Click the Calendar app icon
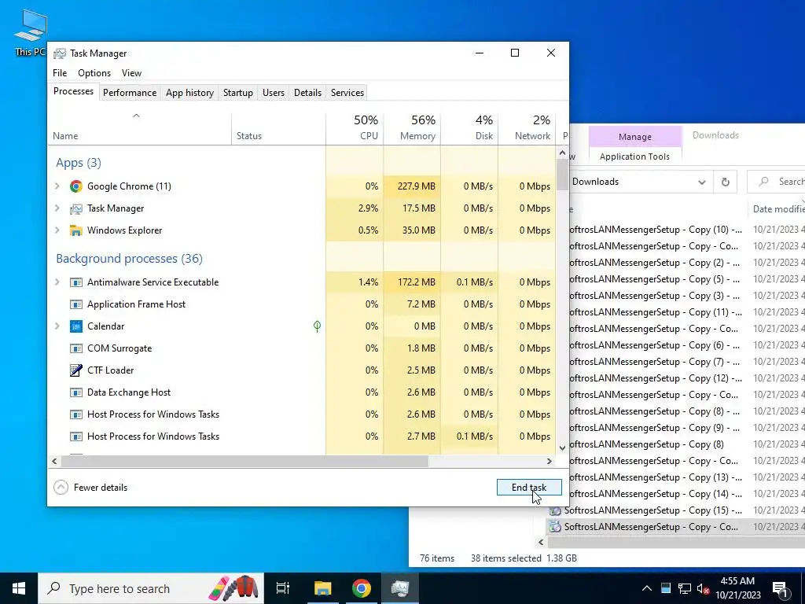 click(76, 326)
